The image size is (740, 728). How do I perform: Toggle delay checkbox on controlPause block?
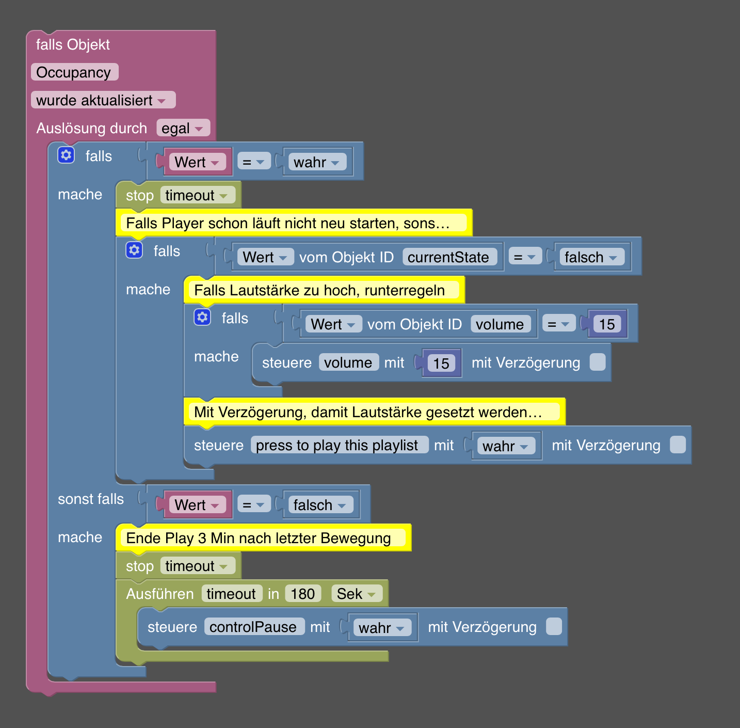pyautogui.click(x=554, y=626)
